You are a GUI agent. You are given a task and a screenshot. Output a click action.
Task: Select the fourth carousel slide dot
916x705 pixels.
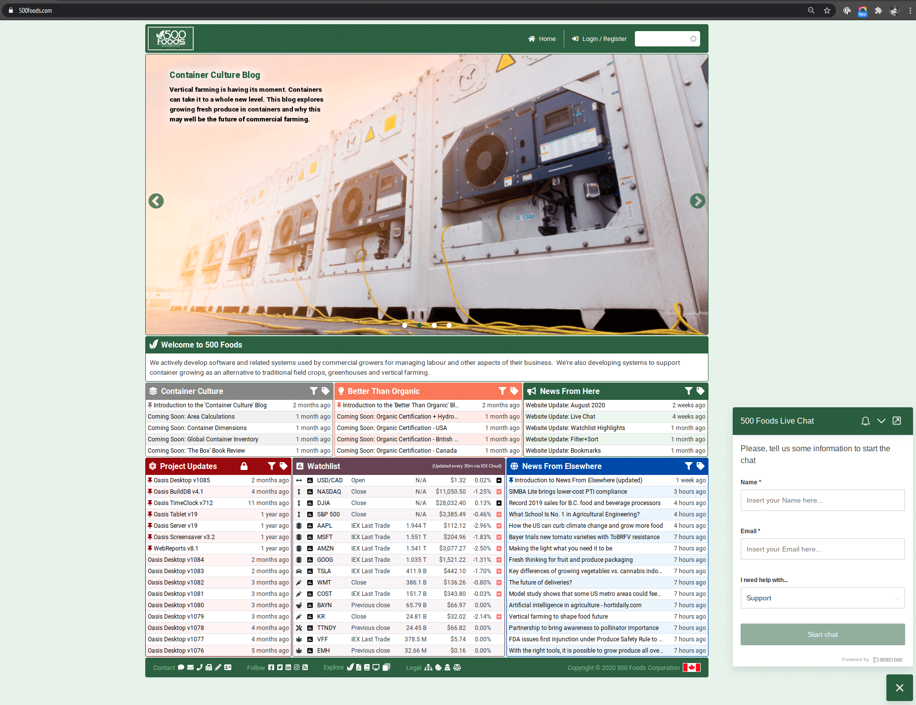[449, 325]
